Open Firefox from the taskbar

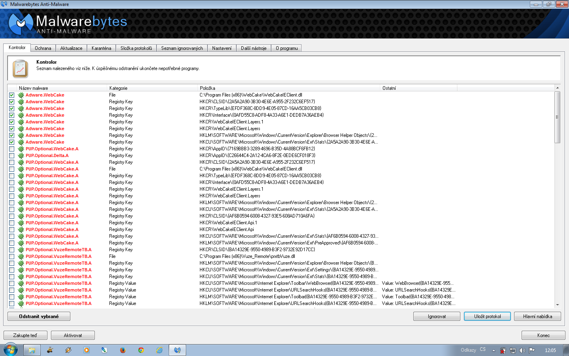point(123,350)
